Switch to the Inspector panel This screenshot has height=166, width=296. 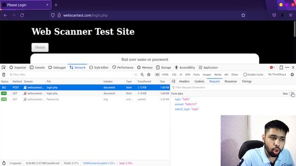[18, 67]
